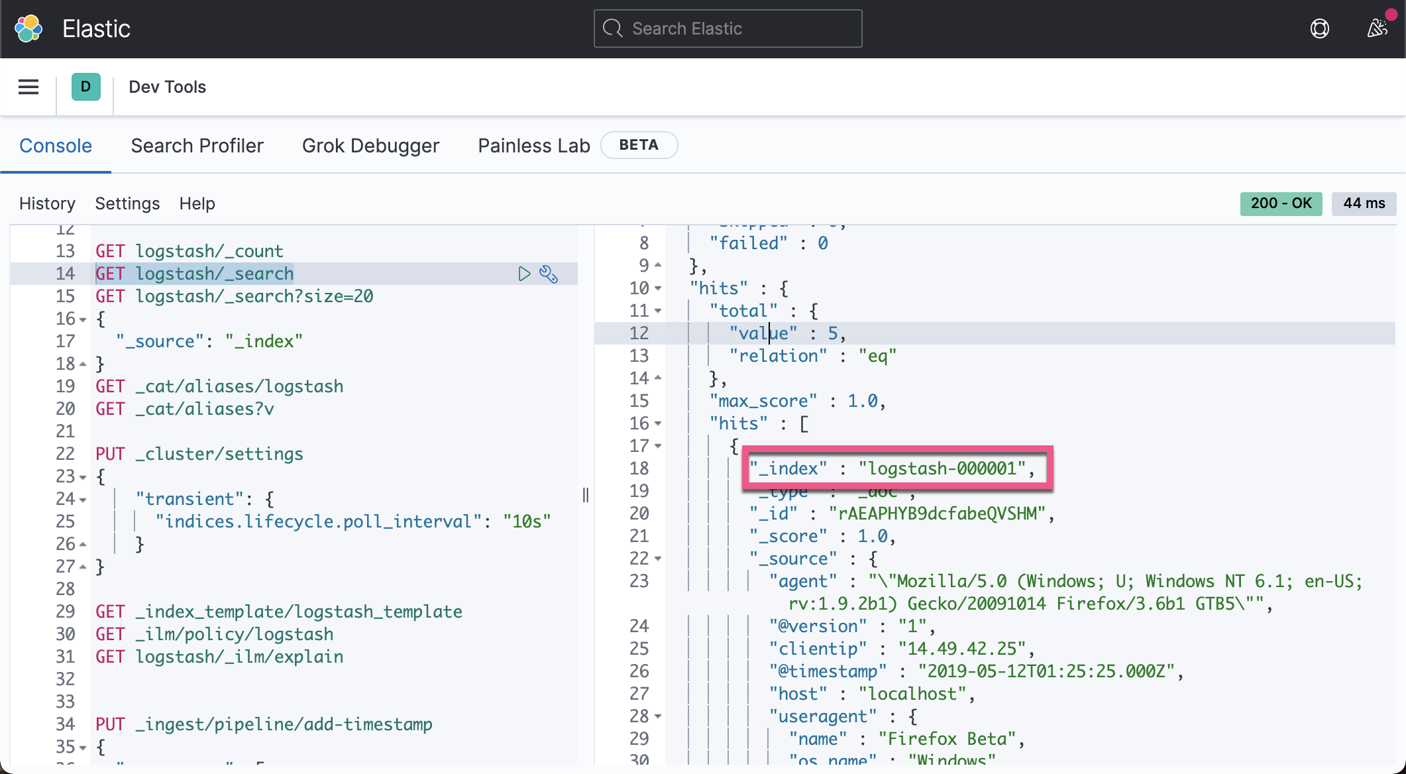Click the search magnifier icon
Screen dimensions: 1406x774
pos(612,28)
